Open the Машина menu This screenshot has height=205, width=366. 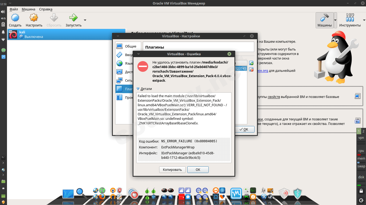(x=28, y=9)
